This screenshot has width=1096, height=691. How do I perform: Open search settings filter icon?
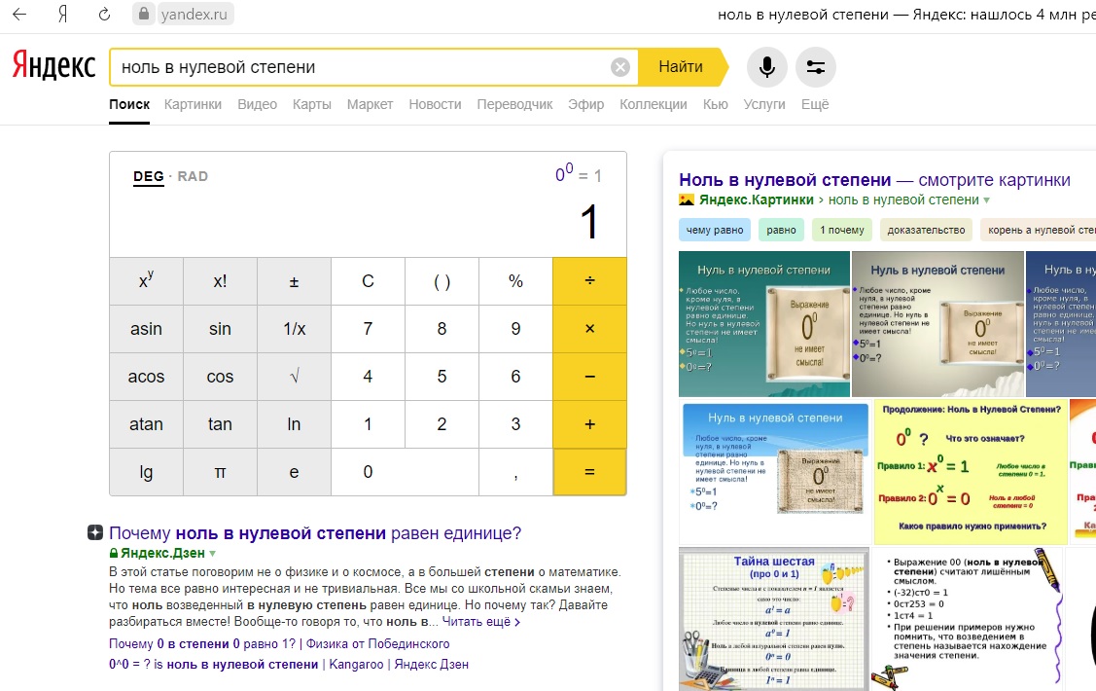815,67
